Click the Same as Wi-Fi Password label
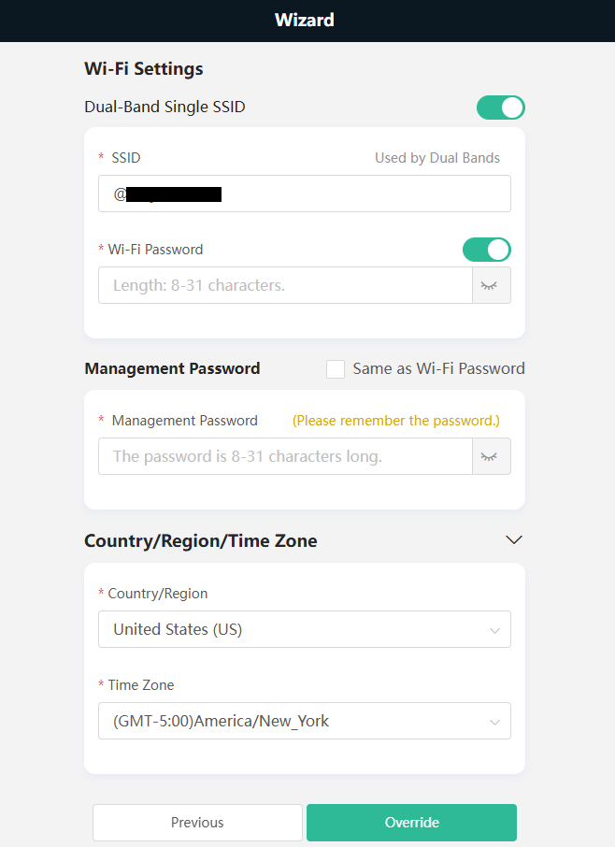 (x=438, y=368)
